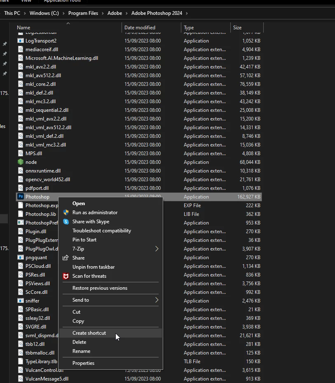Click the opencv_world452.dll file icon
Image resolution: width=335 pixels, height=383 pixels.
click(x=21, y=179)
